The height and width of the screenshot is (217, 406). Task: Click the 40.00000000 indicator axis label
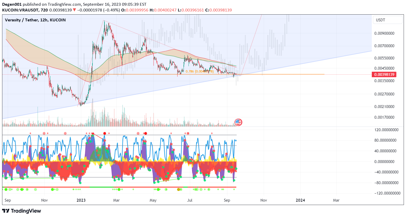(x=385, y=151)
